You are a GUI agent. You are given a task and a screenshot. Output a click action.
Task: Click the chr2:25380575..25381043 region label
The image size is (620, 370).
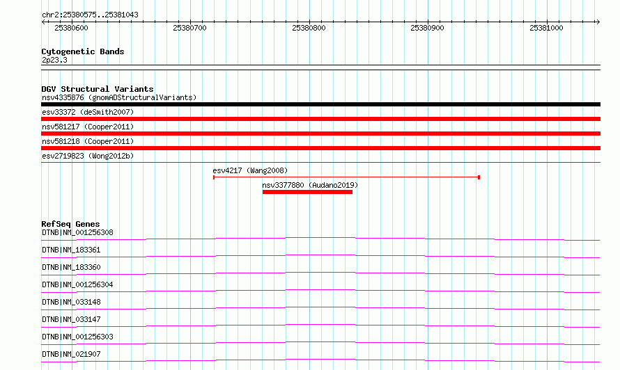coord(90,15)
